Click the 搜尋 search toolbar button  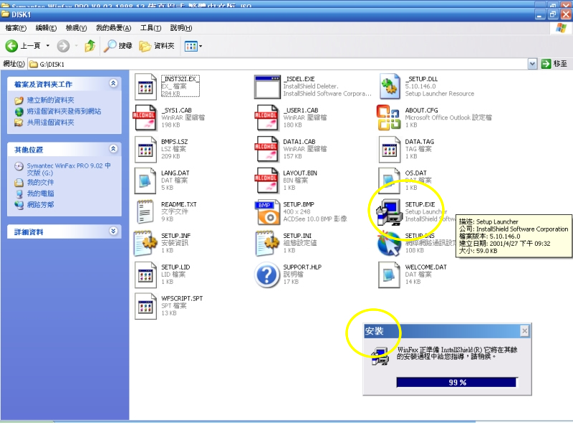(117, 46)
